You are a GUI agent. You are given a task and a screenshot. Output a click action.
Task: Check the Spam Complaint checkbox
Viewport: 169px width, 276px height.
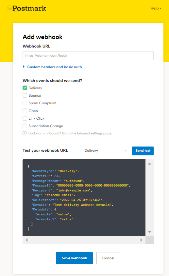pos(25,103)
